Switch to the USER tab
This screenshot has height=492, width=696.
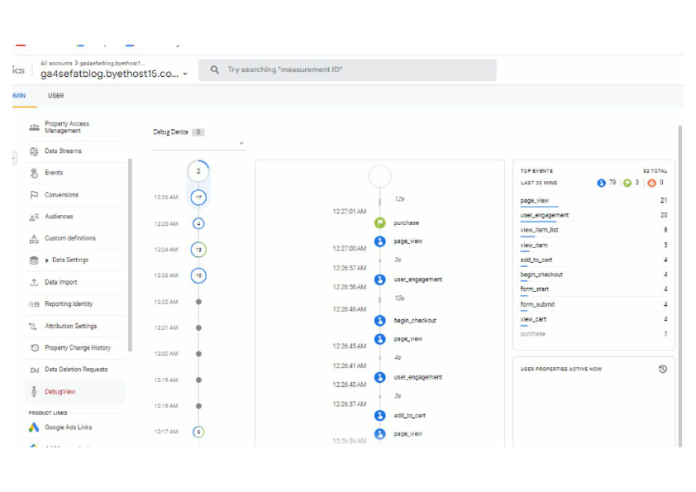(55, 96)
